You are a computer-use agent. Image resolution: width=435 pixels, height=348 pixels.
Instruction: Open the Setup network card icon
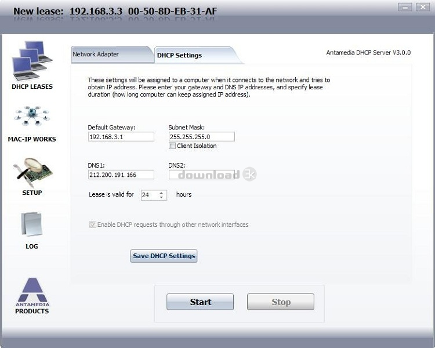tap(32, 173)
